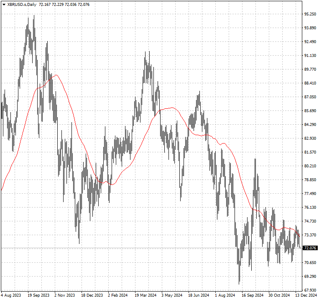The image size is (319, 300).
Task: Select the price axis value 67.930
Action: pyautogui.click(x=310, y=290)
